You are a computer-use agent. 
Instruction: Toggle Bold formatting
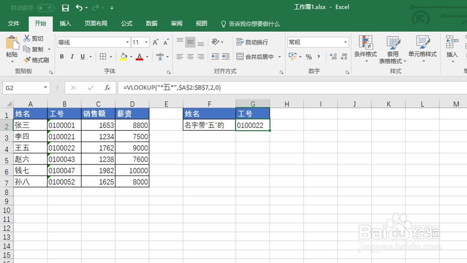pos(62,57)
